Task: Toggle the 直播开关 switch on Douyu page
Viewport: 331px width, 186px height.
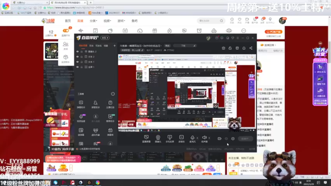Action: 66,31
